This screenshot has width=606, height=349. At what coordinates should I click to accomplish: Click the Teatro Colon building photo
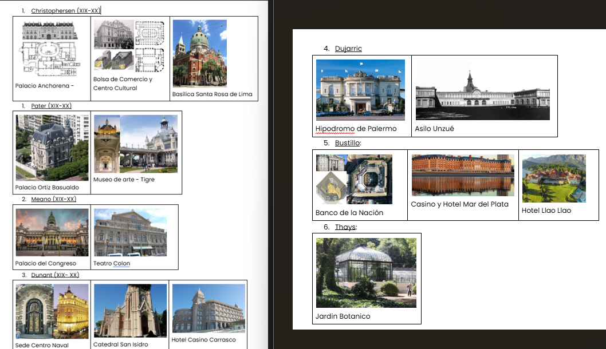coord(130,232)
